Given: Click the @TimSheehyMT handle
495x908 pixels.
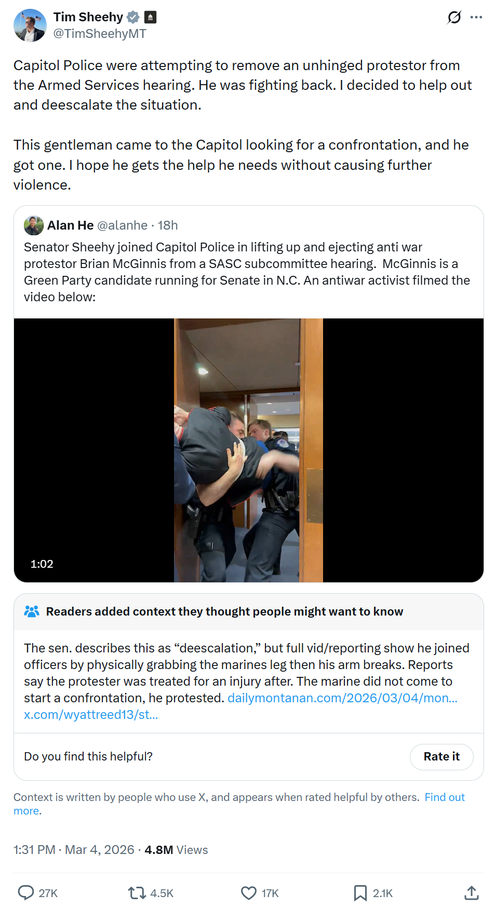Looking at the screenshot, I should pyautogui.click(x=100, y=34).
